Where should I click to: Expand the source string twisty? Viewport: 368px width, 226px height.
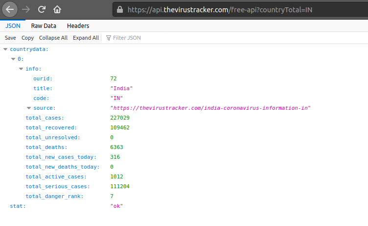(29, 108)
